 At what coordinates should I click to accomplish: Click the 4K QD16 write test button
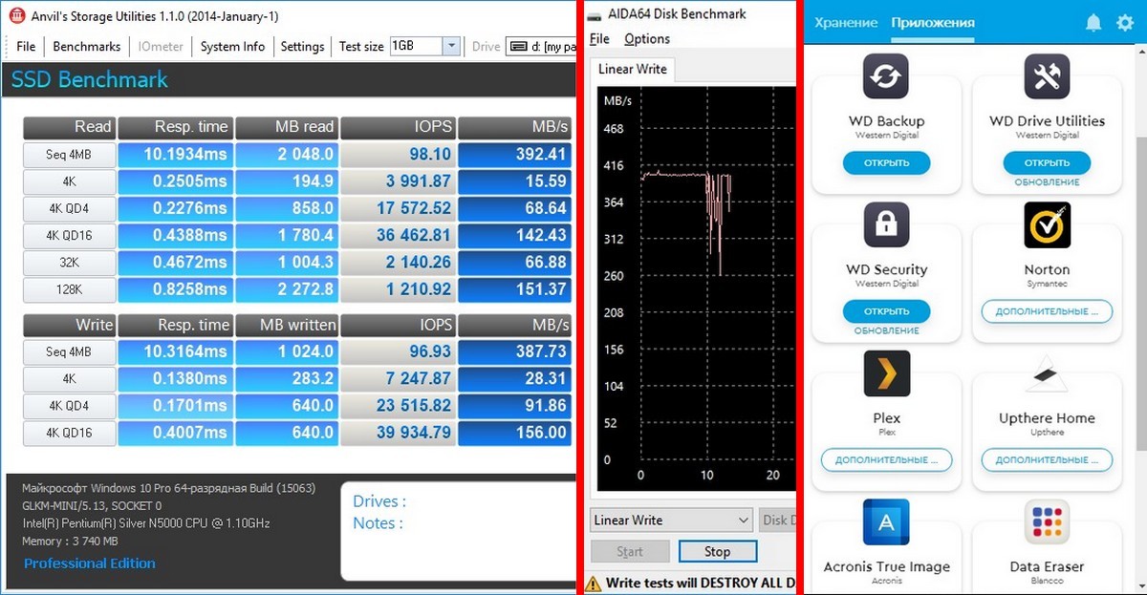click(69, 433)
